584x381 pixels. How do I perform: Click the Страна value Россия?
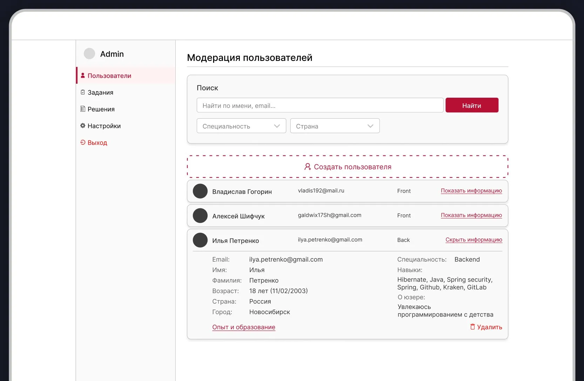[x=260, y=302]
